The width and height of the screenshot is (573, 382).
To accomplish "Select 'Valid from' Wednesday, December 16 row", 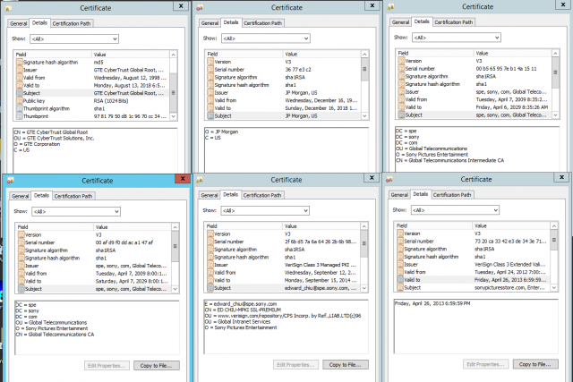I will [x=284, y=100].
